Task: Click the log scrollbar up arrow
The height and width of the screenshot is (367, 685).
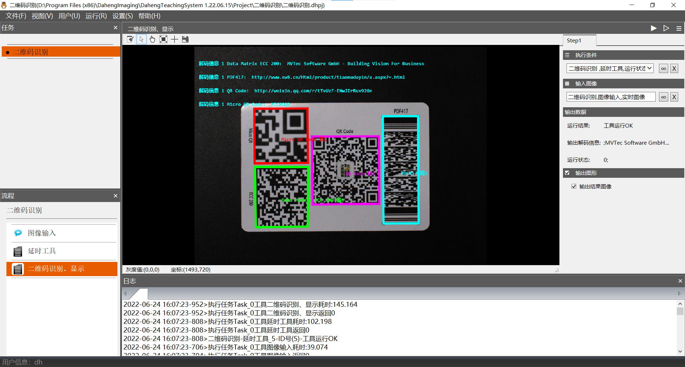Action: [x=680, y=304]
